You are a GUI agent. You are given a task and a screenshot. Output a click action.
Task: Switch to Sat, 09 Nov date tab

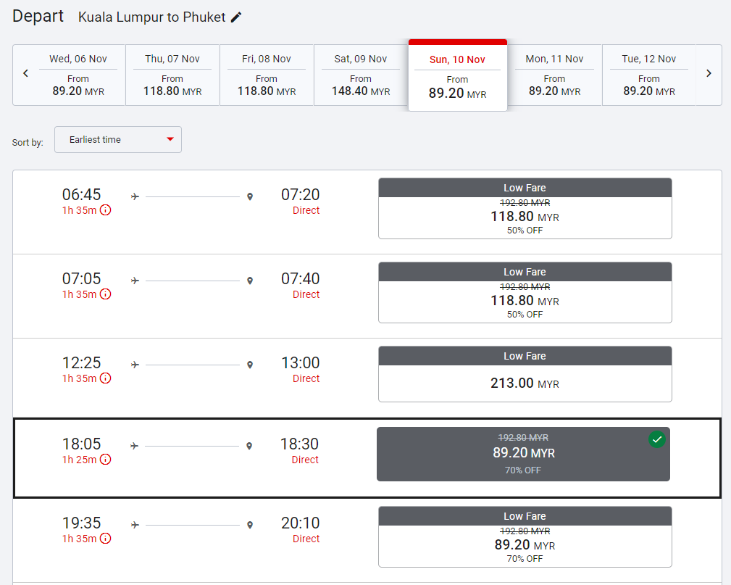point(361,75)
